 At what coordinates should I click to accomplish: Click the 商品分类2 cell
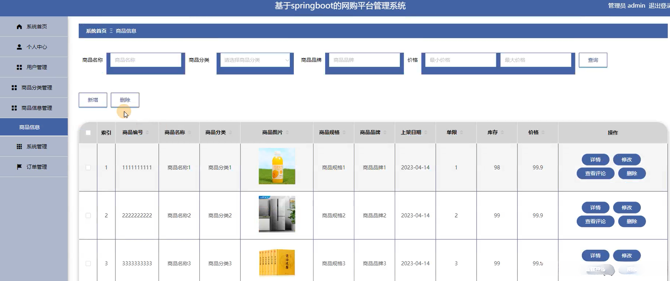[220, 215]
